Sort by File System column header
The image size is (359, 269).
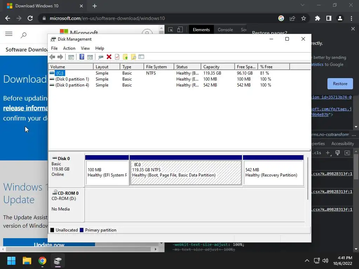coord(159,67)
